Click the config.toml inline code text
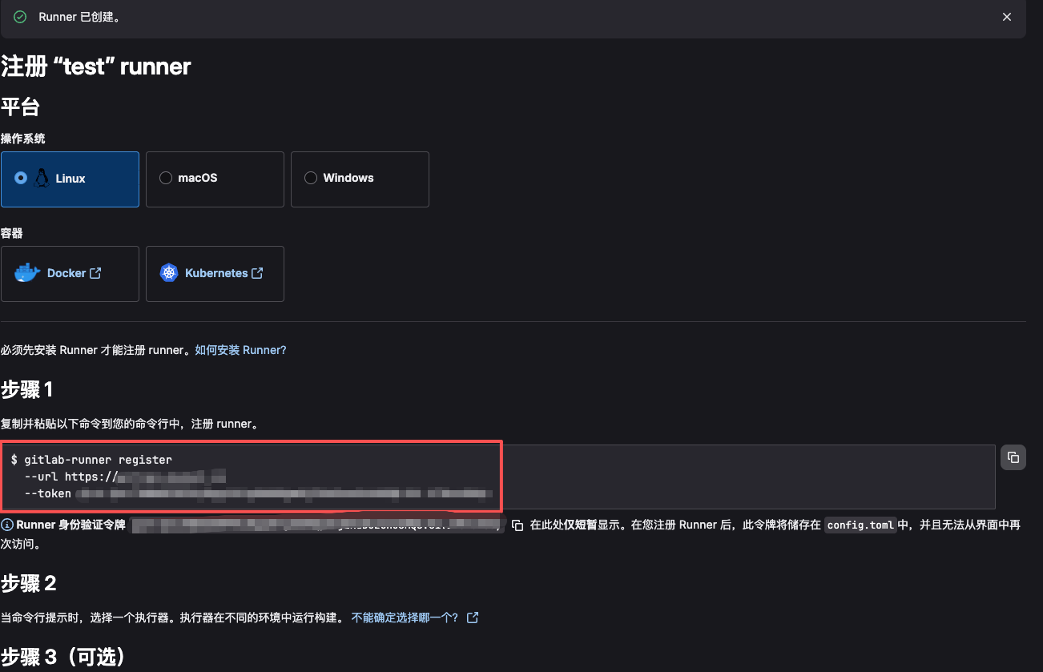 860,525
